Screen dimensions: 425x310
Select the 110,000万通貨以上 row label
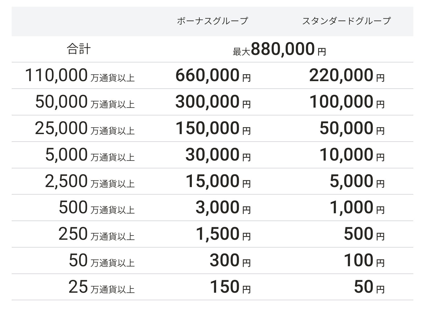(80, 76)
